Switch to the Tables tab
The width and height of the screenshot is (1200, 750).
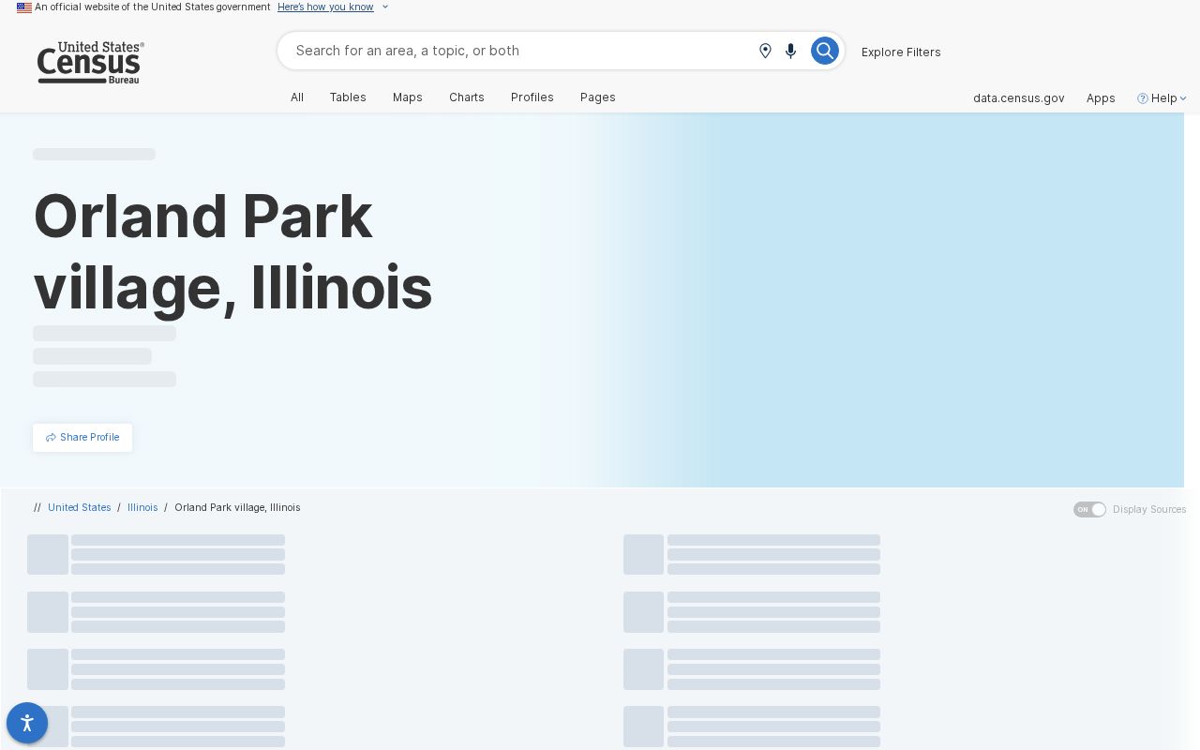348,97
